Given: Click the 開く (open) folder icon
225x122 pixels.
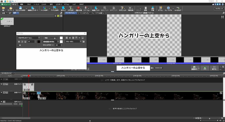Looking at the screenshot, I should pos(3,9).
